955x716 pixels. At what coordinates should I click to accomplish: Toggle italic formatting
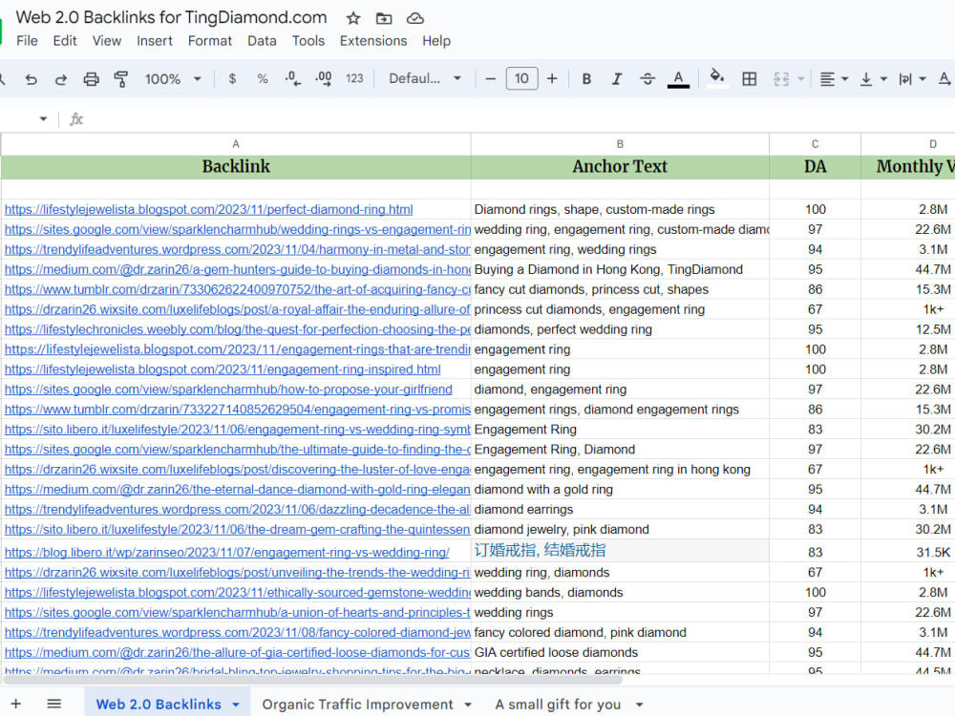[617, 78]
